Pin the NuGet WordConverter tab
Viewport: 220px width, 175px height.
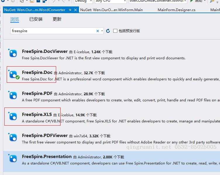[70, 10]
